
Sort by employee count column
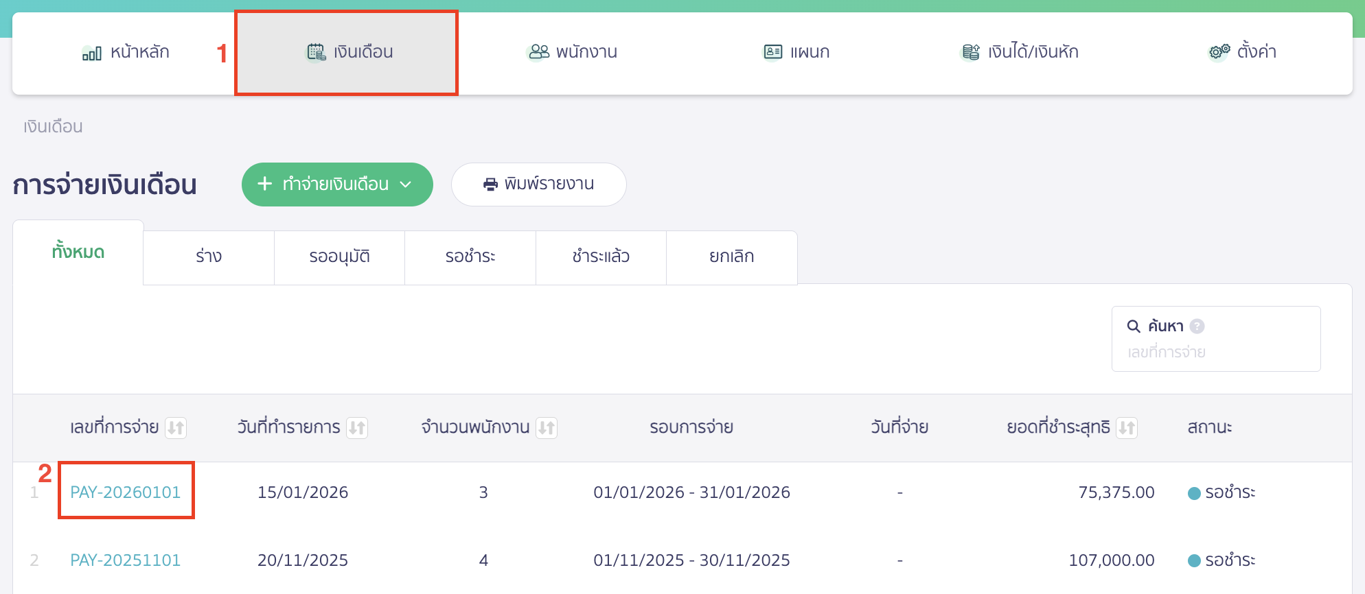pos(547,428)
